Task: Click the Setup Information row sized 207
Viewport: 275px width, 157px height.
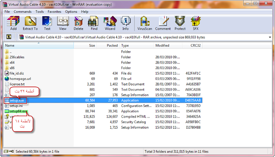Action: click(103, 95)
